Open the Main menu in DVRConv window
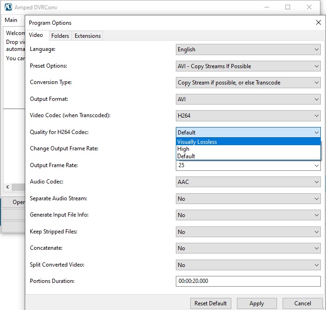 click(11, 20)
